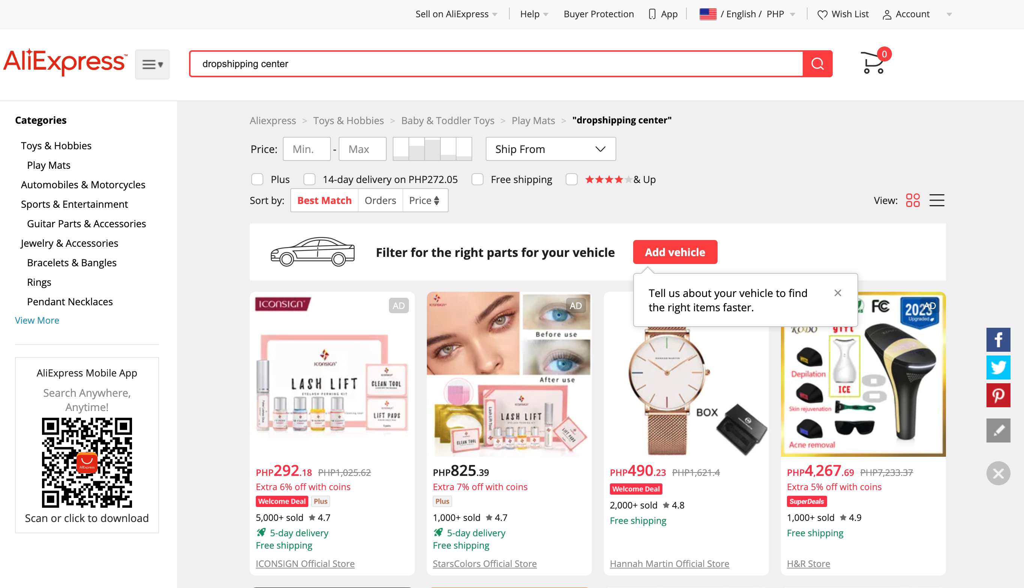Check the 4 stars & Up filter
The width and height of the screenshot is (1024, 588).
[x=571, y=179]
